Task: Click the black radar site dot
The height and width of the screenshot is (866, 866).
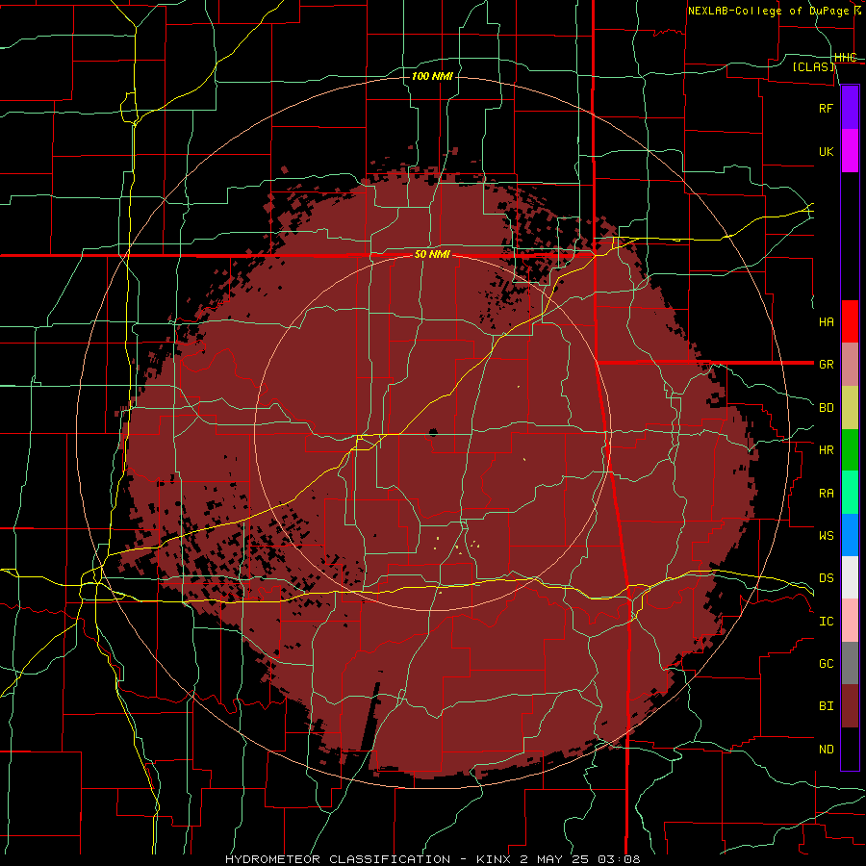Action: coord(433,432)
